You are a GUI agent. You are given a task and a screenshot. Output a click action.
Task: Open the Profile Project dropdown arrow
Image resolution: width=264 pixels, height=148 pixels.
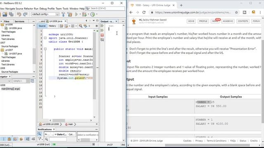97,14
